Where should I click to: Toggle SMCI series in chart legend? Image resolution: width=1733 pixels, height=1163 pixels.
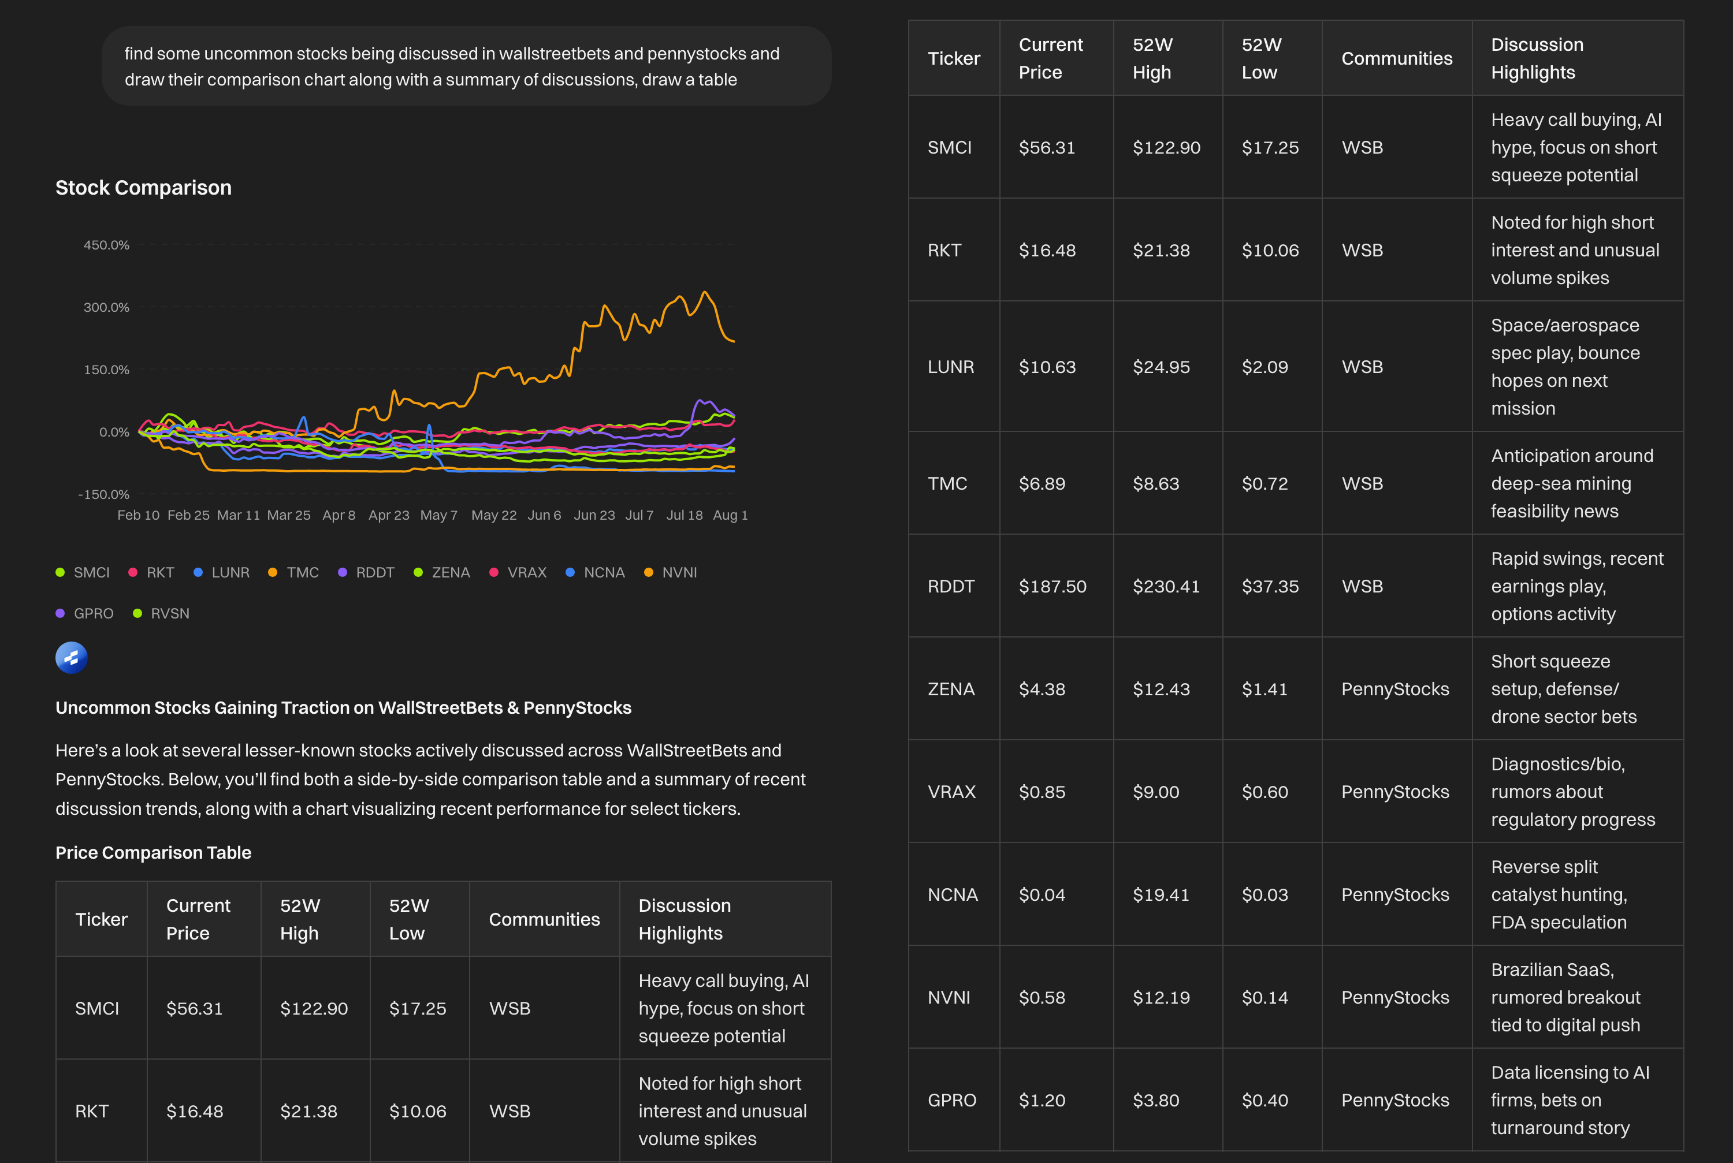tap(91, 573)
